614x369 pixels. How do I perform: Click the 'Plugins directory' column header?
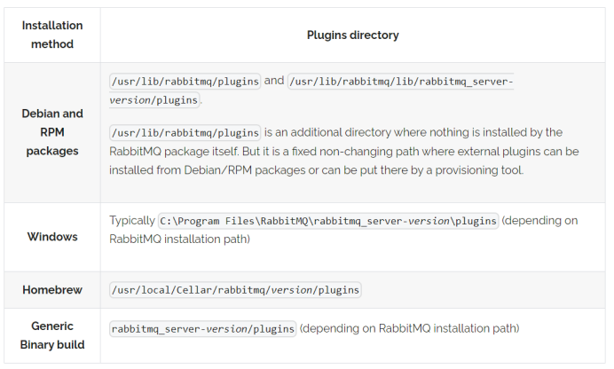352,35
